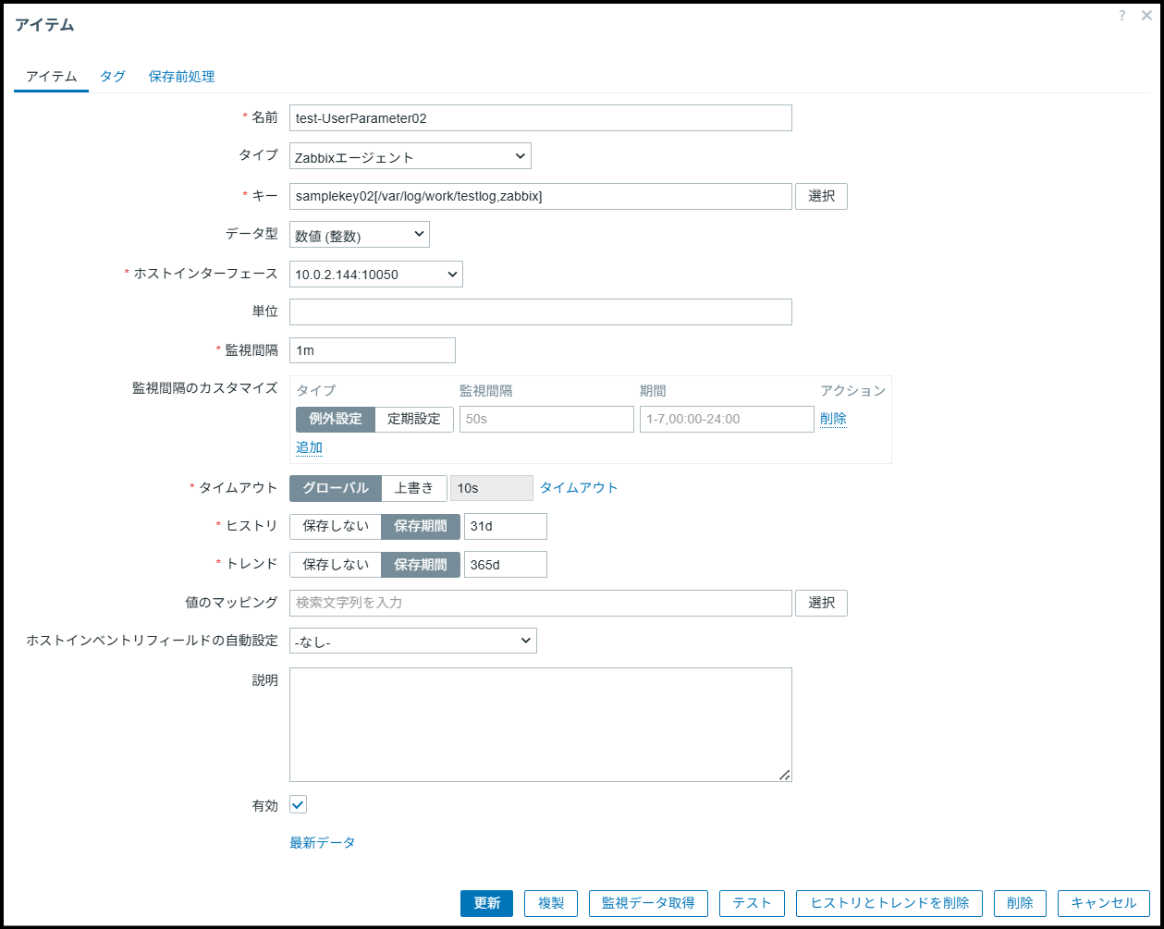Set history to 保存しない
The height and width of the screenshot is (929, 1164).
336,526
